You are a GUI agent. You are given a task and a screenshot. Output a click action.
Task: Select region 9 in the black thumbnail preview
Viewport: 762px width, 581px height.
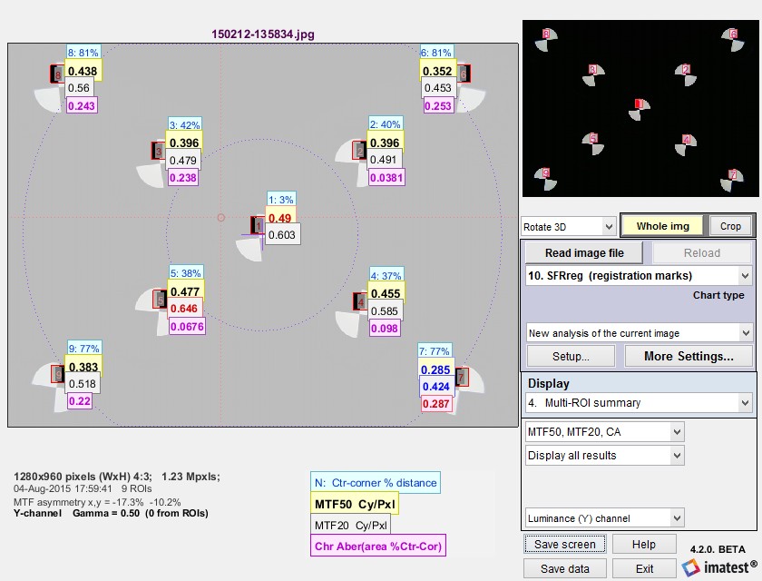coord(546,172)
